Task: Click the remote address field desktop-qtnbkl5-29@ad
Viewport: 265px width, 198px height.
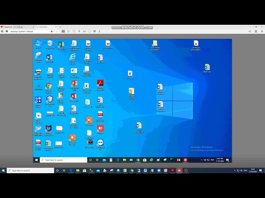Action: point(29,31)
